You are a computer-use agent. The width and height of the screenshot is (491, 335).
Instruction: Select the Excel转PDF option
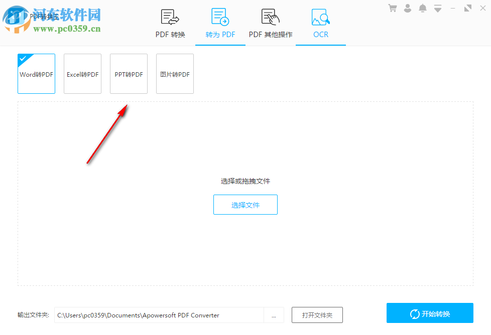click(82, 74)
